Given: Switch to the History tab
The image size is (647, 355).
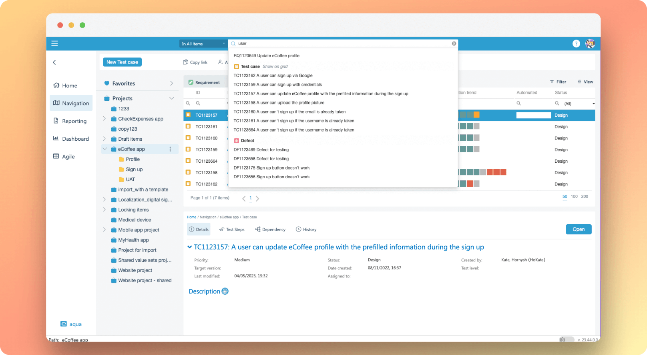Looking at the screenshot, I should click(x=306, y=229).
